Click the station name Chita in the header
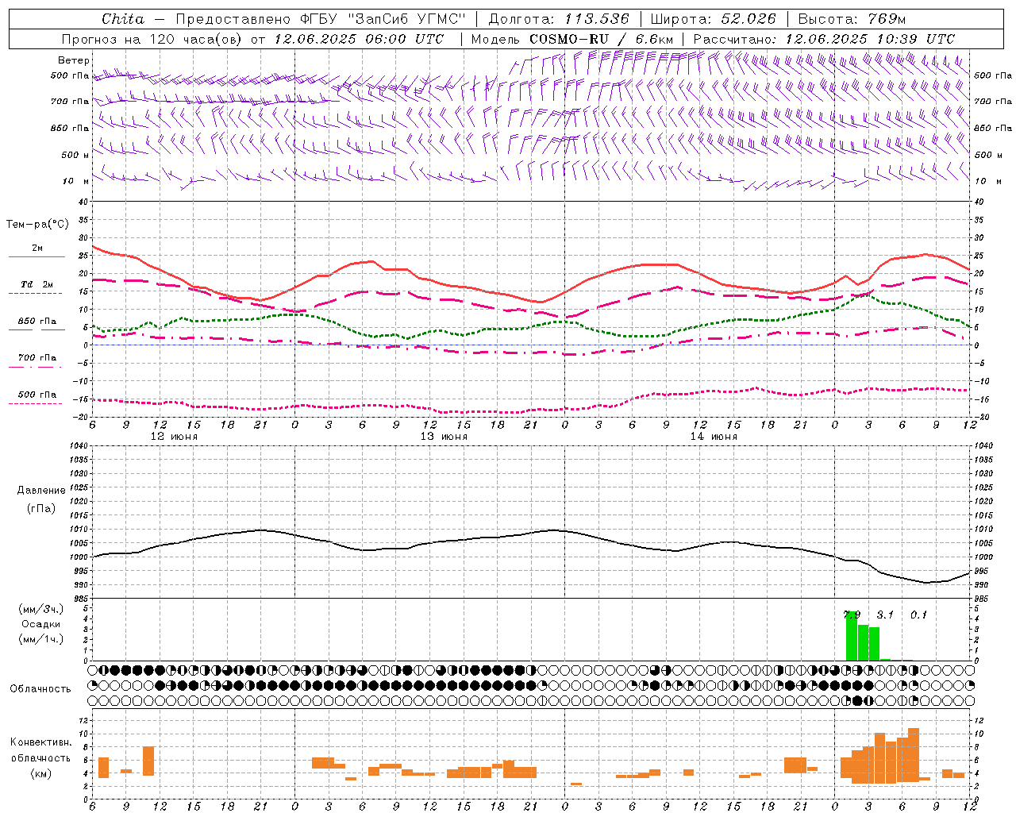Screen dimensions: 1016x813 (123, 19)
